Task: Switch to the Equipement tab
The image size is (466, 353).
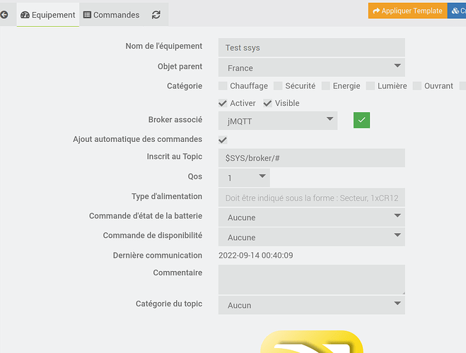Action: click(48, 14)
